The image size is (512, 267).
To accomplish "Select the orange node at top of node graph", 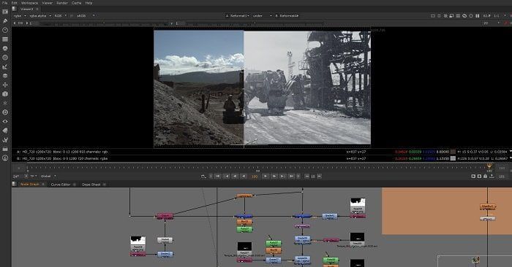I will [x=245, y=196].
